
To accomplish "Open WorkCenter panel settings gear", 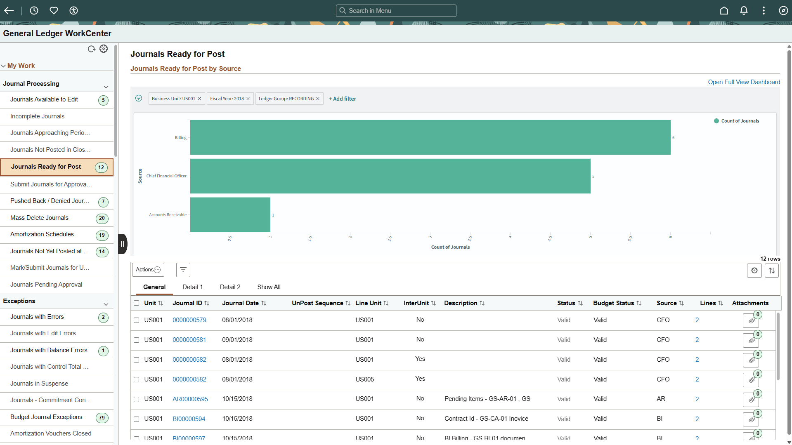I will (x=104, y=49).
